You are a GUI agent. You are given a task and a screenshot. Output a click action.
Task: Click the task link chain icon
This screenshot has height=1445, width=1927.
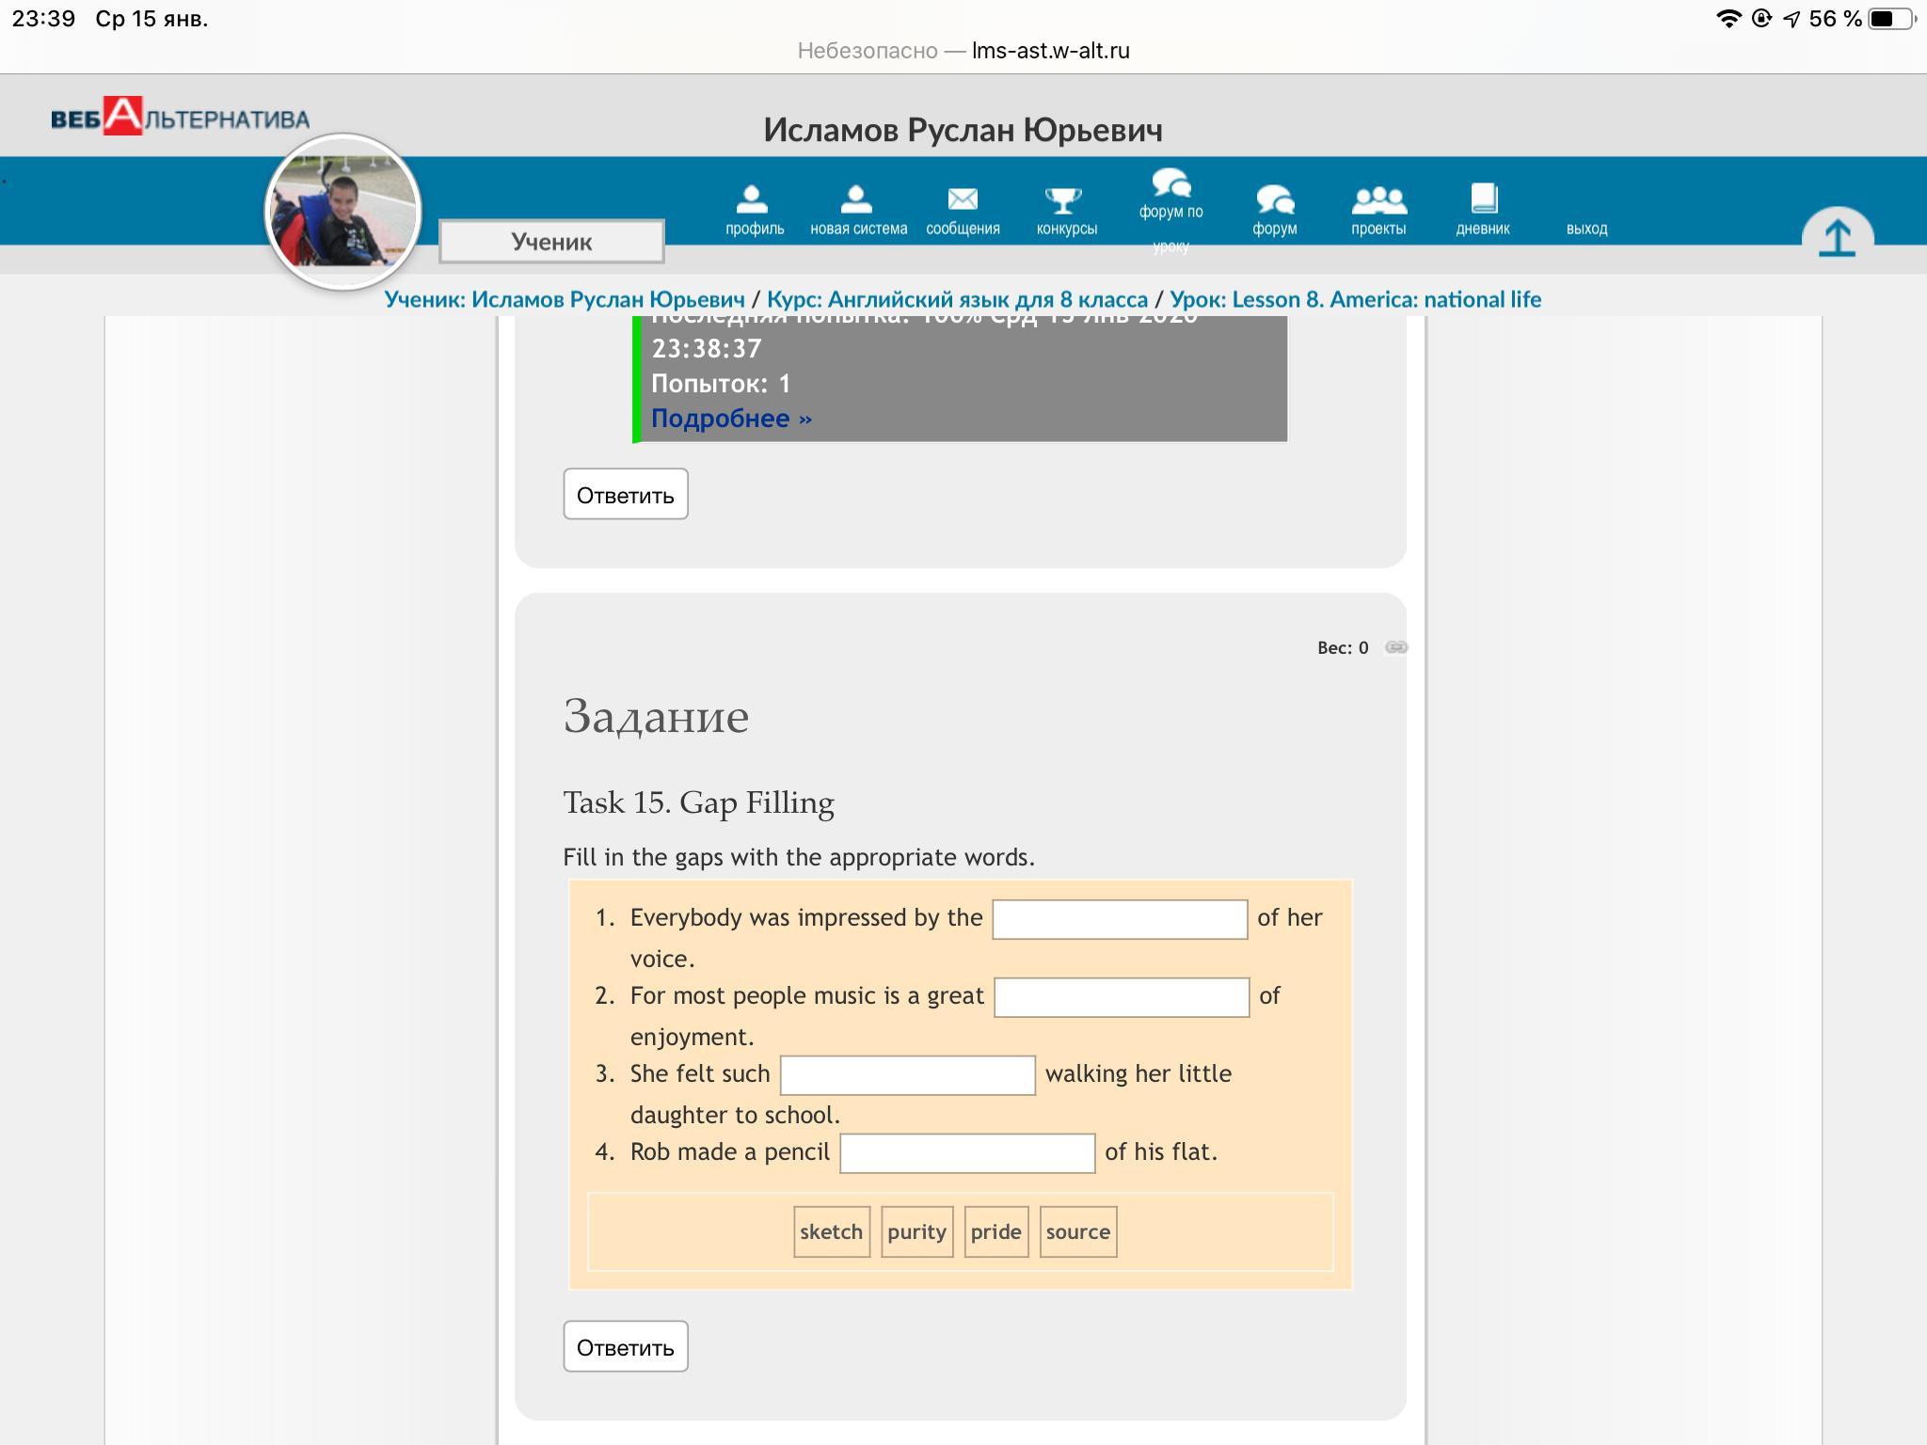point(1396,647)
